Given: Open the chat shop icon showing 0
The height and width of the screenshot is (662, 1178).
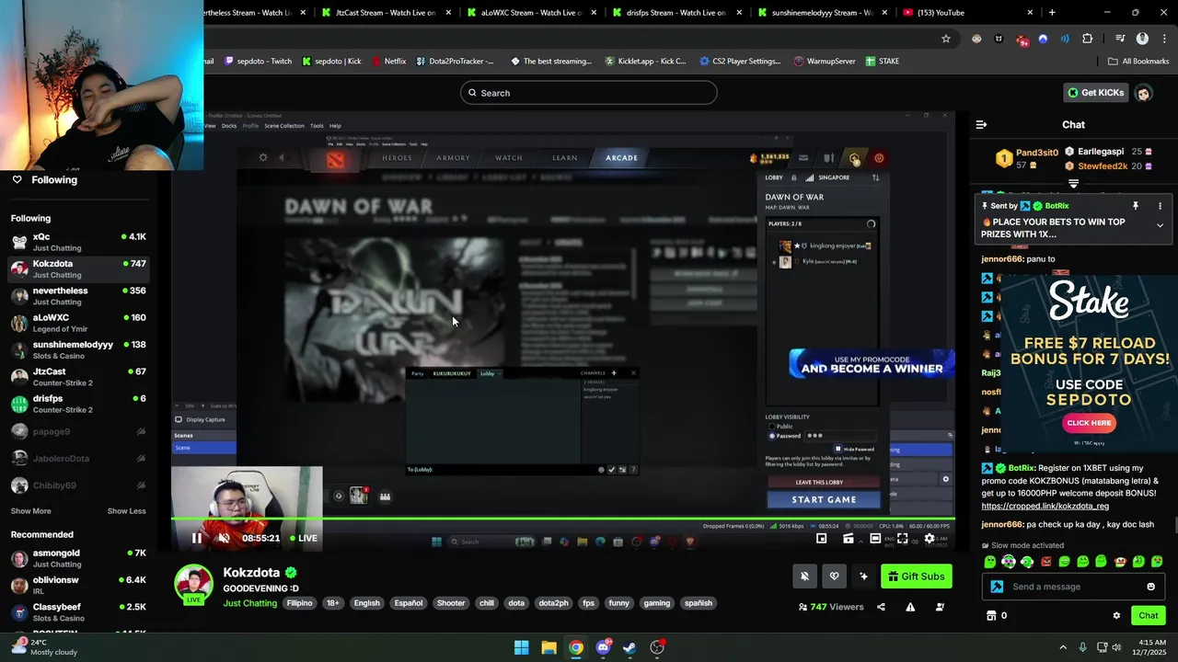Looking at the screenshot, I should 997,615.
